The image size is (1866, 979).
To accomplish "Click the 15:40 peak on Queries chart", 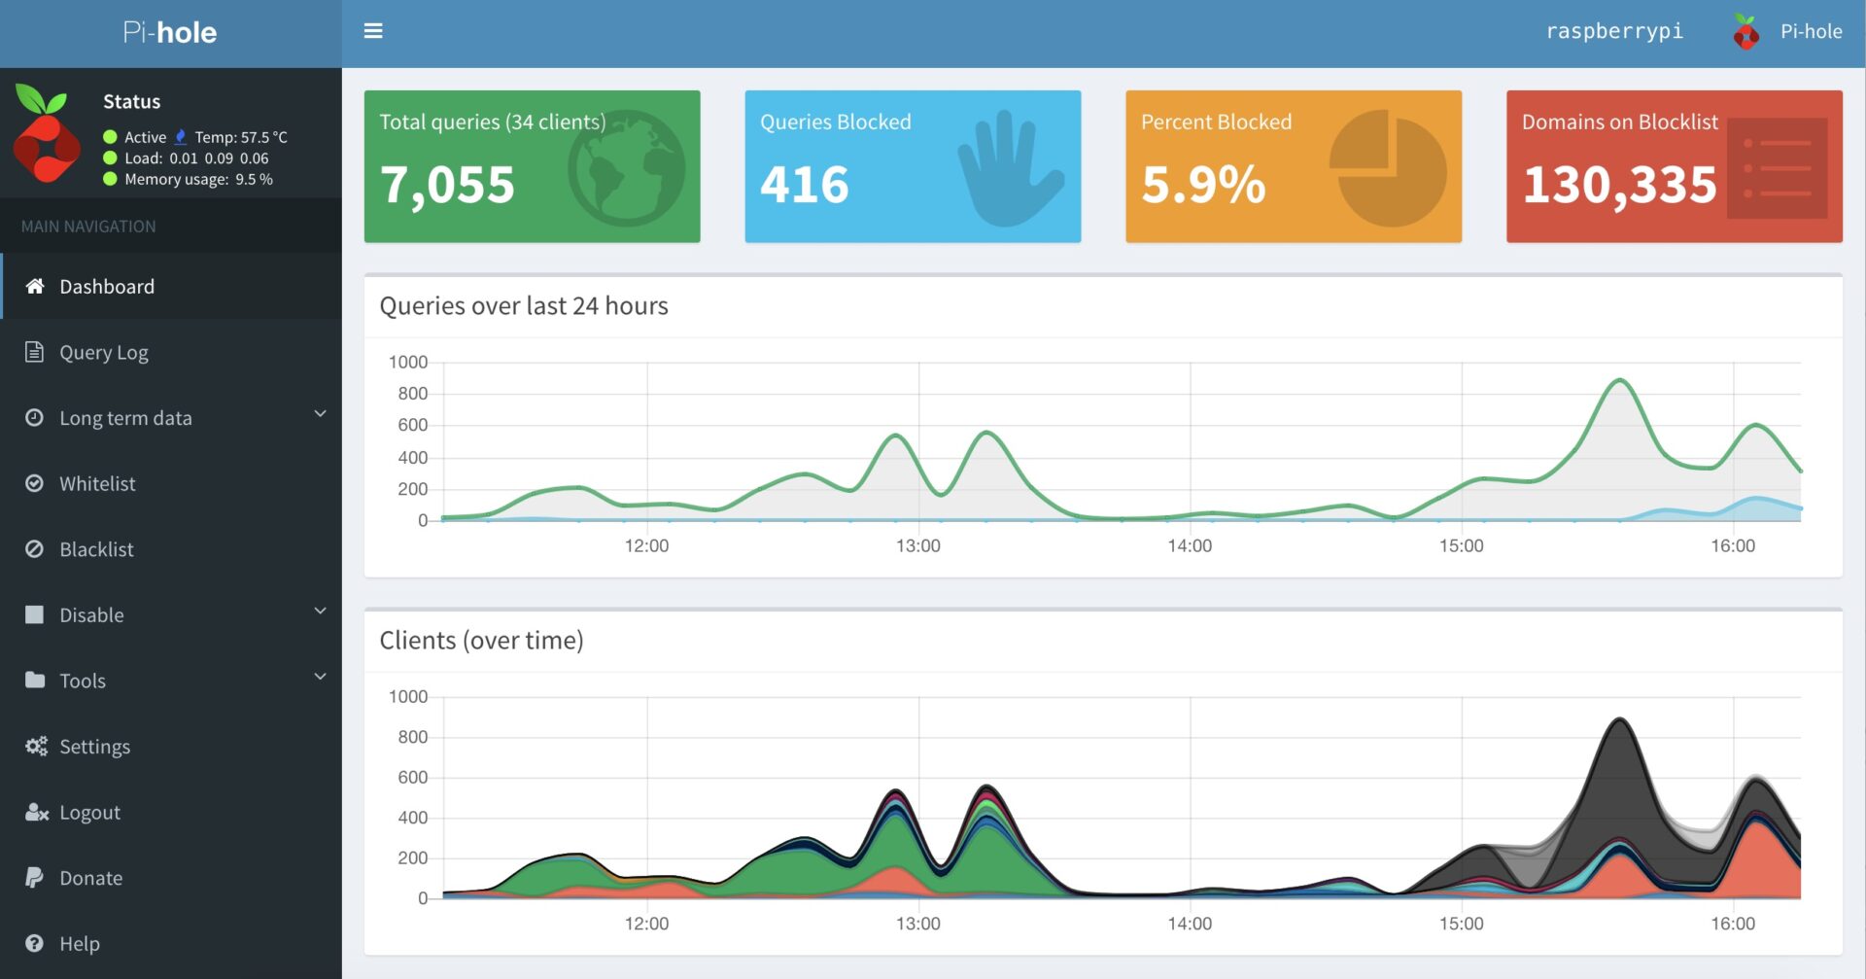I will click(1619, 380).
